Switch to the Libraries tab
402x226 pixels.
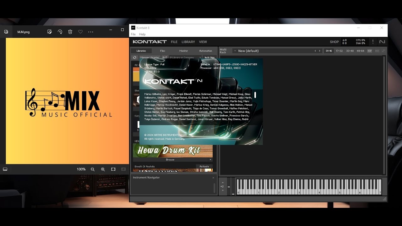pyautogui.click(x=141, y=51)
